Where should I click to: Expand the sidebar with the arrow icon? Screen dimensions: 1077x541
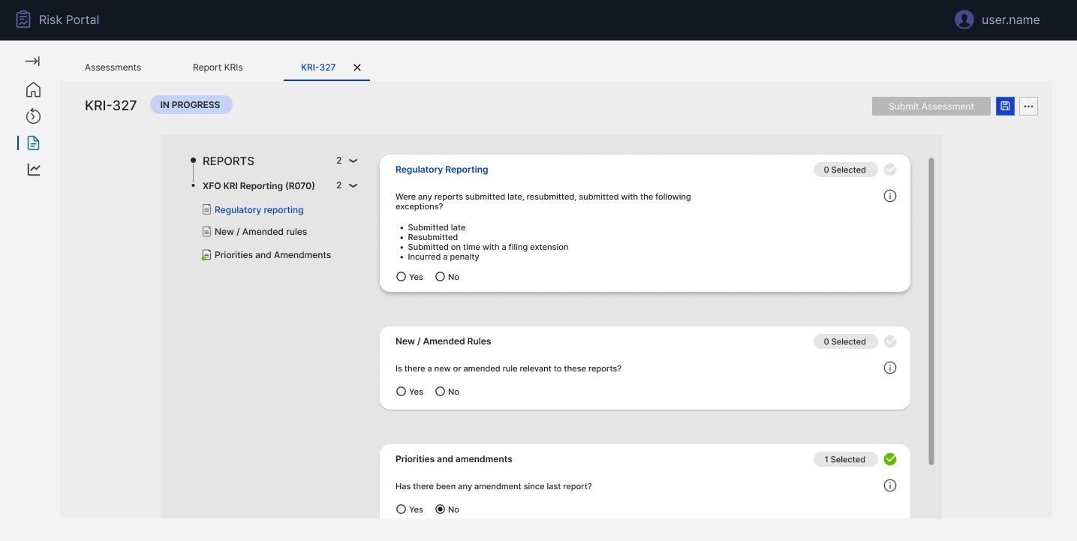click(x=33, y=62)
